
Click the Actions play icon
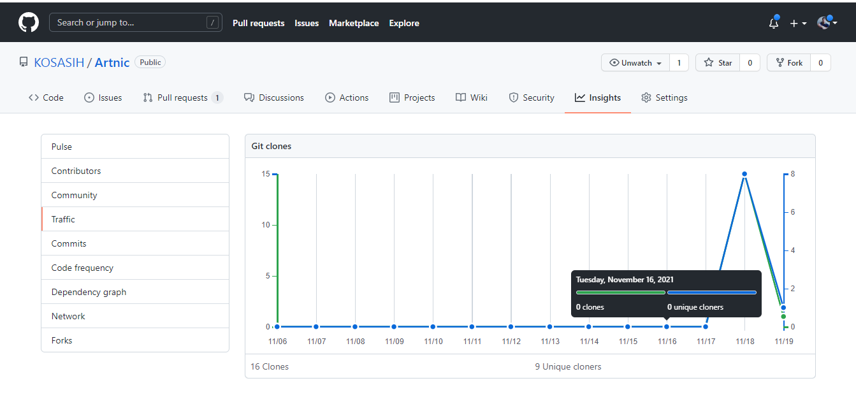coord(330,97)
